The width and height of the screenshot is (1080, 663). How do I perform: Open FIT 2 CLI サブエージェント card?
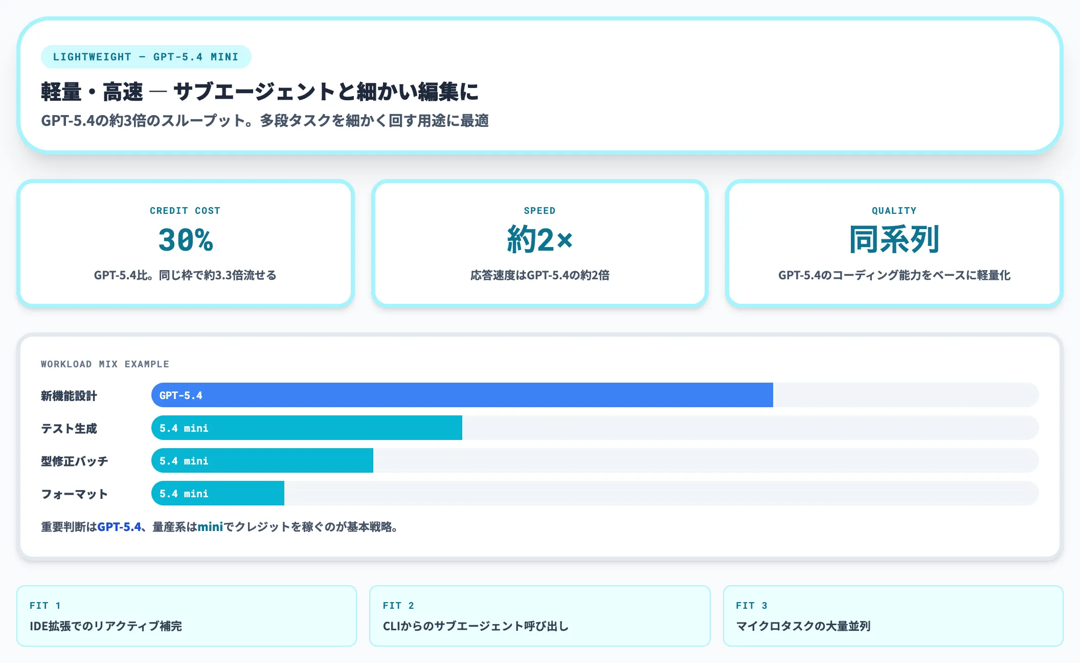point(539,615)
